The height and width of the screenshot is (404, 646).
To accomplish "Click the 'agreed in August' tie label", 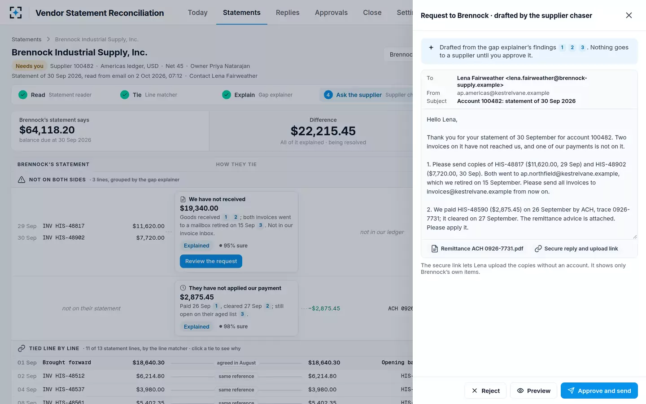I will click(236, 363).
